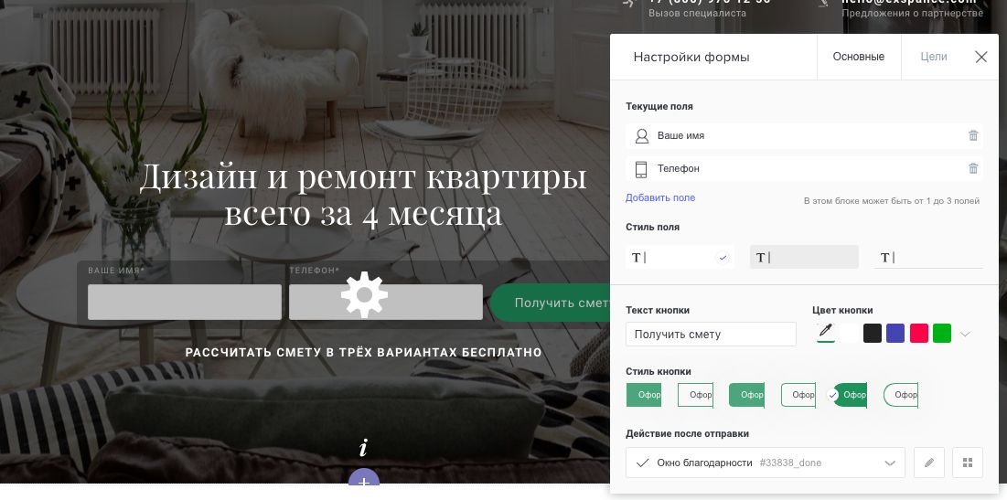The image size is (1007, 500).
Task: Open the Окно благодарности action dropdown
Action: pyautogui.click(x=766, y=463)
